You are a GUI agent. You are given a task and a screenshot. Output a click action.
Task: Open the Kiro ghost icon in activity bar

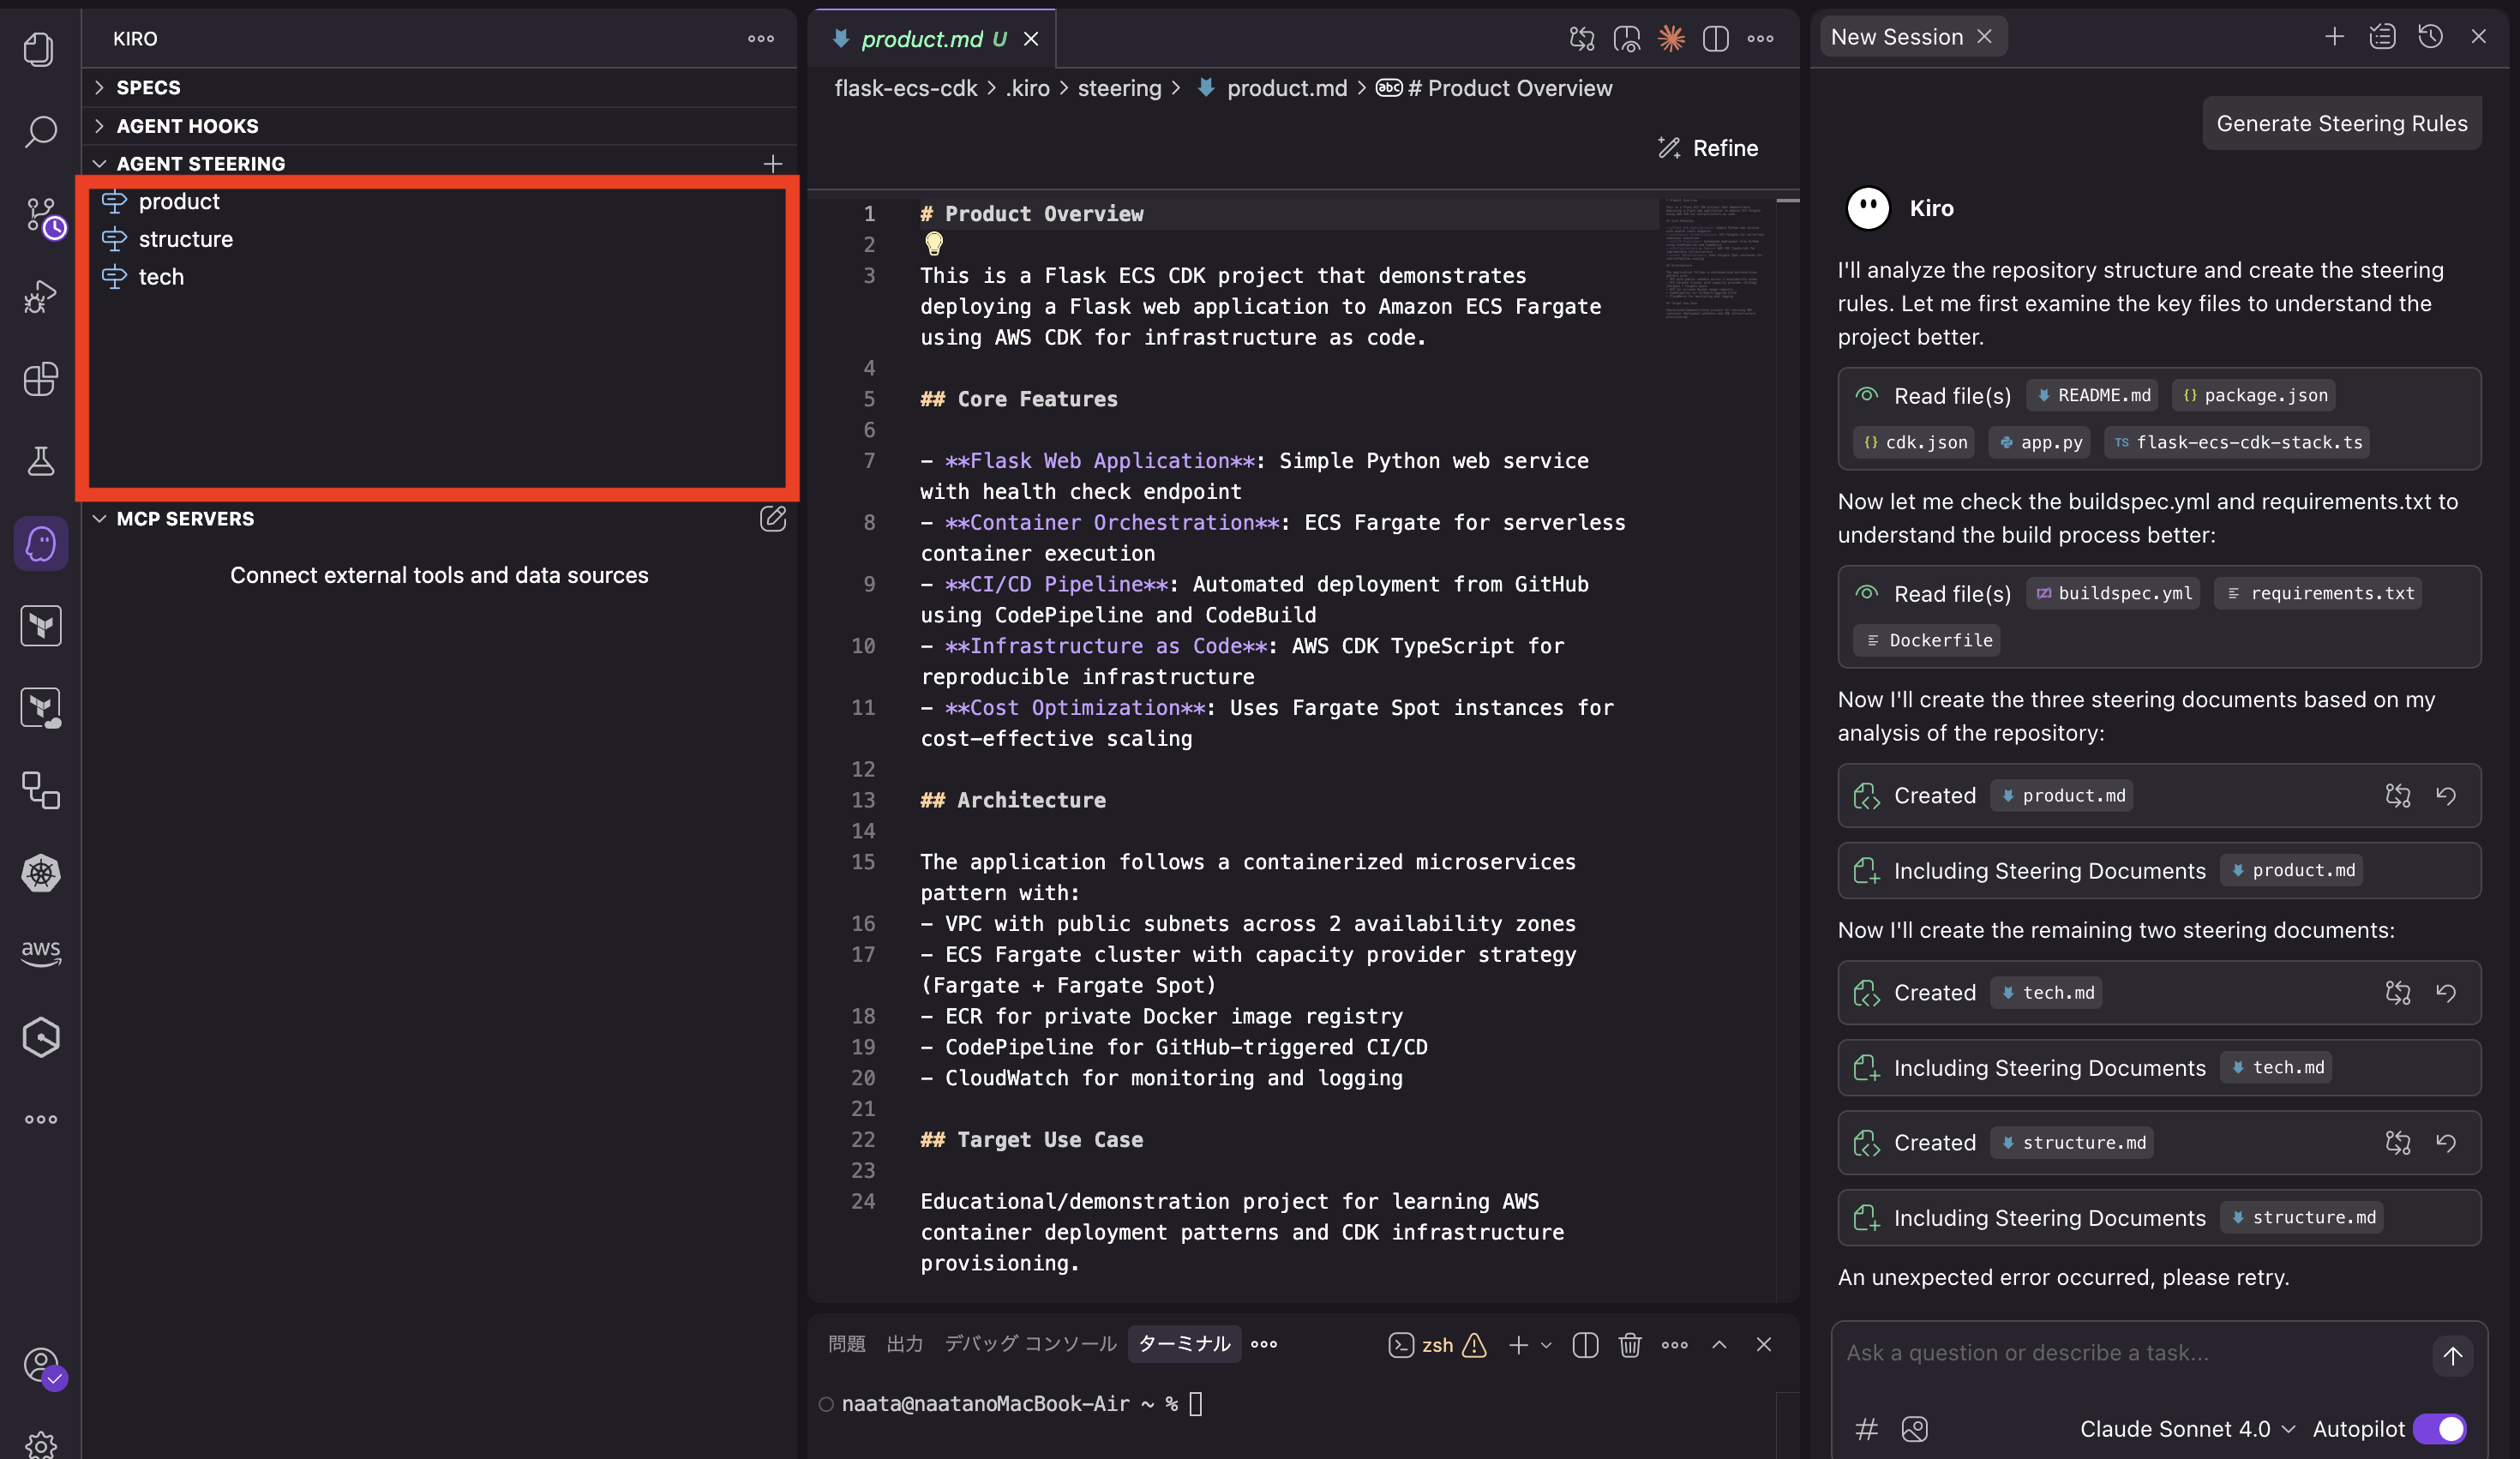[x=40, y=544]
